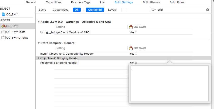Click the OC_Swift column icon under LLVM section
The width and height of the screenshot is (214, 109).
(x=131, y=27)
